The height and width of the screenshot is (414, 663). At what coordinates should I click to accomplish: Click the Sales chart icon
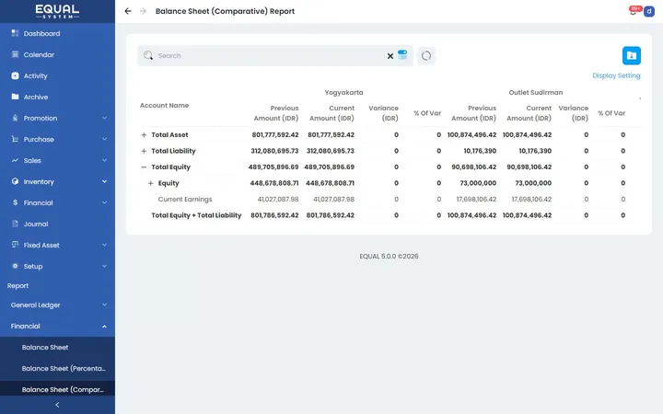click(16, 160)
